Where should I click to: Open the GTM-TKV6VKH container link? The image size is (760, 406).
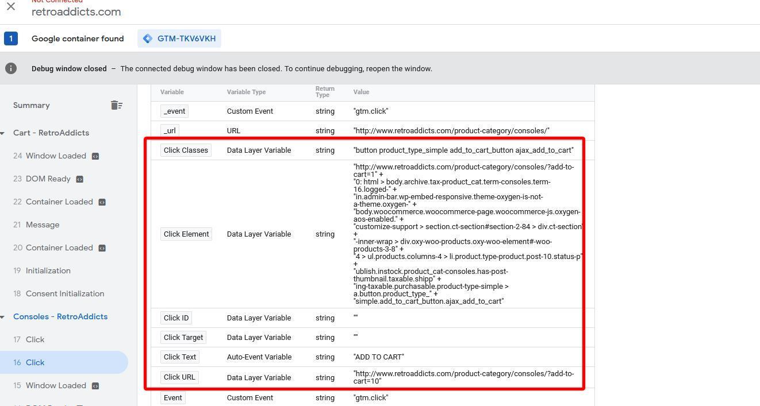tap(186, 38)
